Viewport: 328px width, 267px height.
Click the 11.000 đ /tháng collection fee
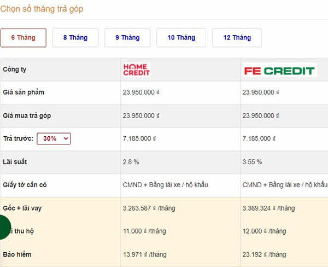144,231
